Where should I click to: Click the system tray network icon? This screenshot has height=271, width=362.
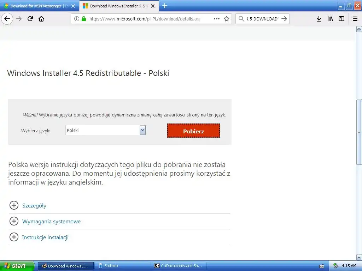pyautogui.click(x=336, y=266)
